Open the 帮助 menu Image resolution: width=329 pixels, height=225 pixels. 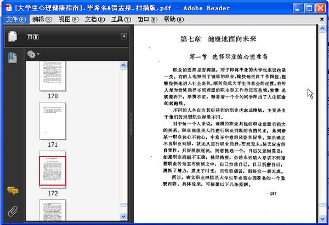coord(173,20)
